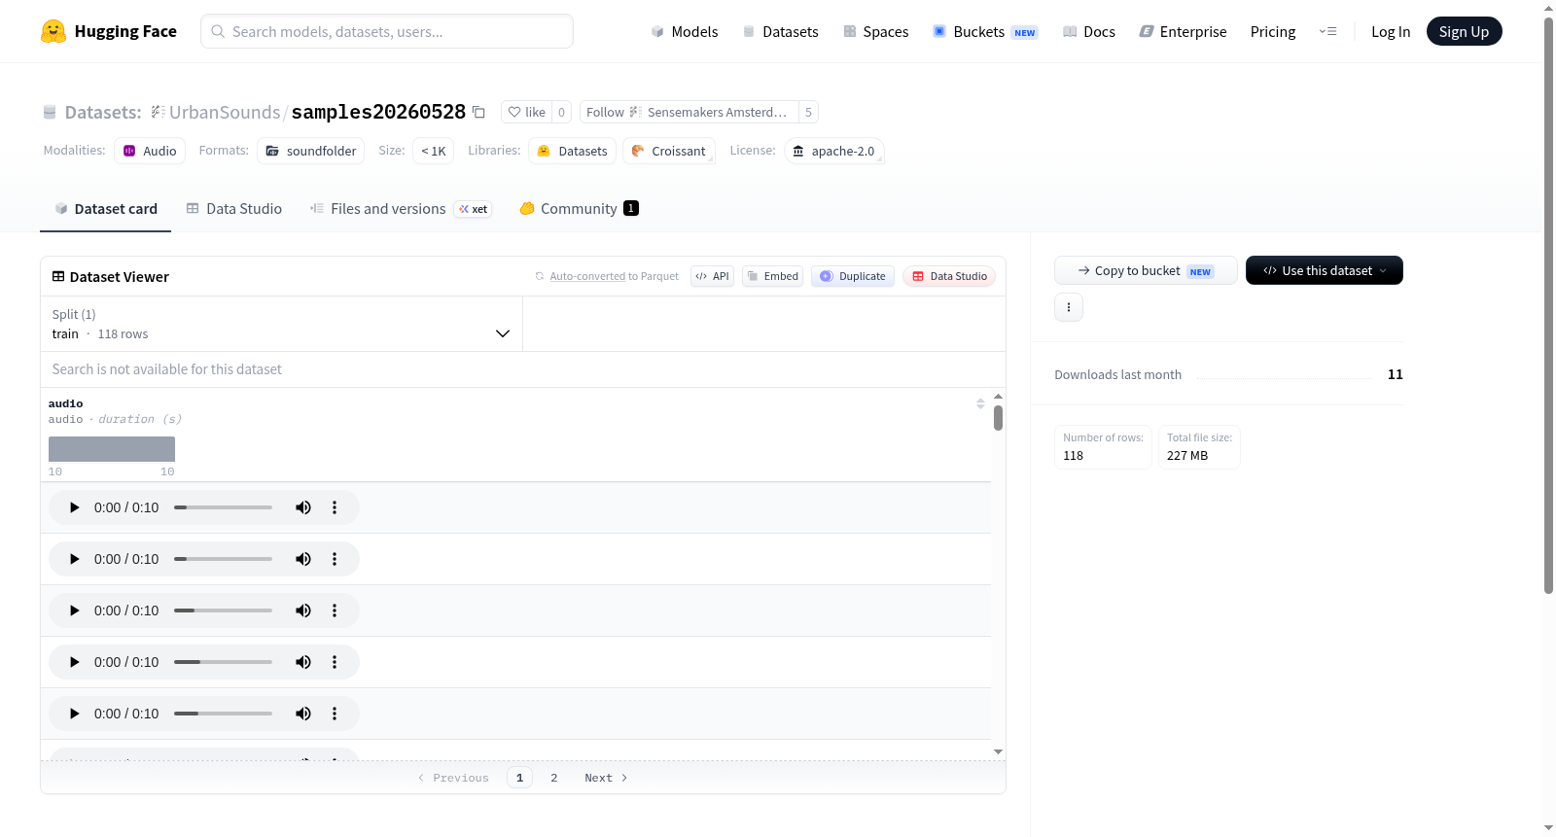Play the fourth audio sample
This screenshot has height=837, width=1556.
point(75,662)
